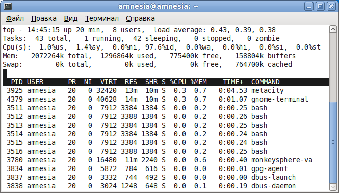Click the scrollbar up arrow

[x=333, y=29]
